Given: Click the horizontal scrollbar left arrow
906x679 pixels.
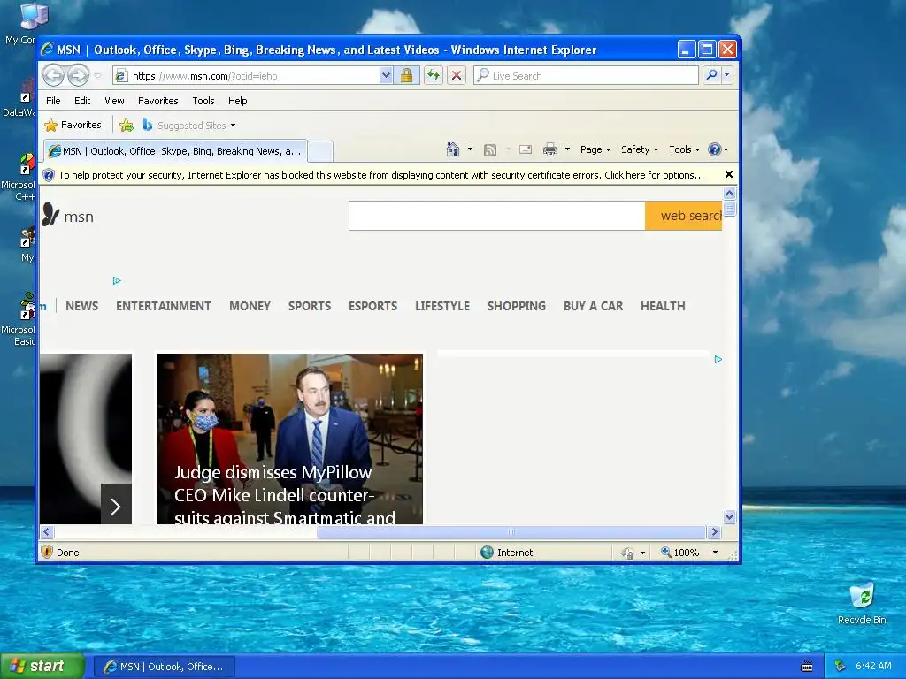Looking at the screenshot, I should [47, 531].
